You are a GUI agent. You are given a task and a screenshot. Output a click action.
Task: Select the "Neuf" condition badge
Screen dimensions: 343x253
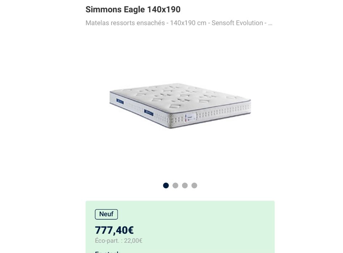click(106, 214)
